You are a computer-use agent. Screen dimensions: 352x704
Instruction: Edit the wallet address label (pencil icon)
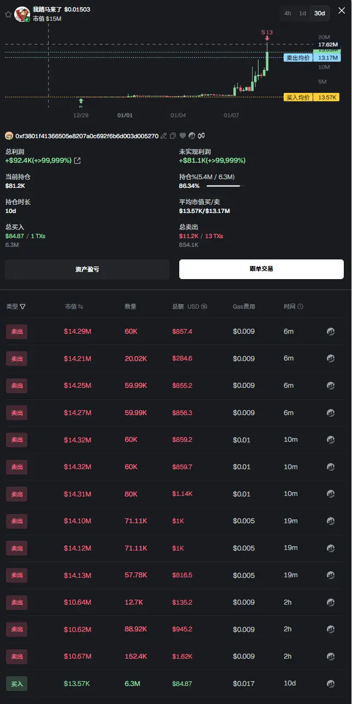(x=163, y=136)
